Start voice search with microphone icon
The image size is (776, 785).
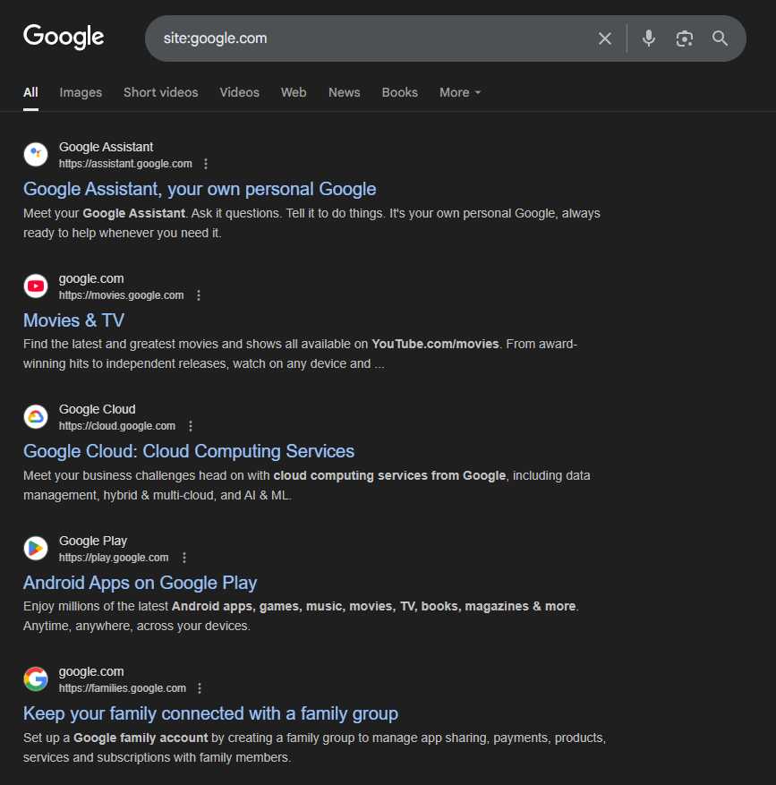[x=648, y=38]
